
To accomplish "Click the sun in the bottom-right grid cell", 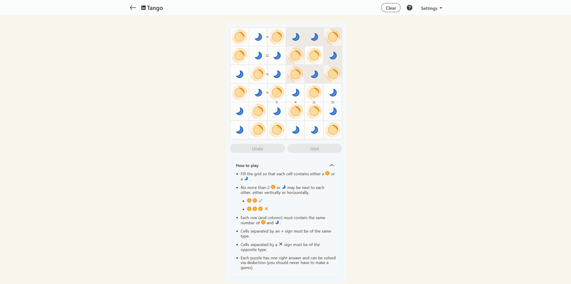I will click(333, 130).
